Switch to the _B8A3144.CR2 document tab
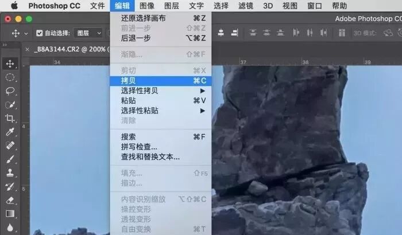Screen dimensions: 402x235 pos(71,49)
